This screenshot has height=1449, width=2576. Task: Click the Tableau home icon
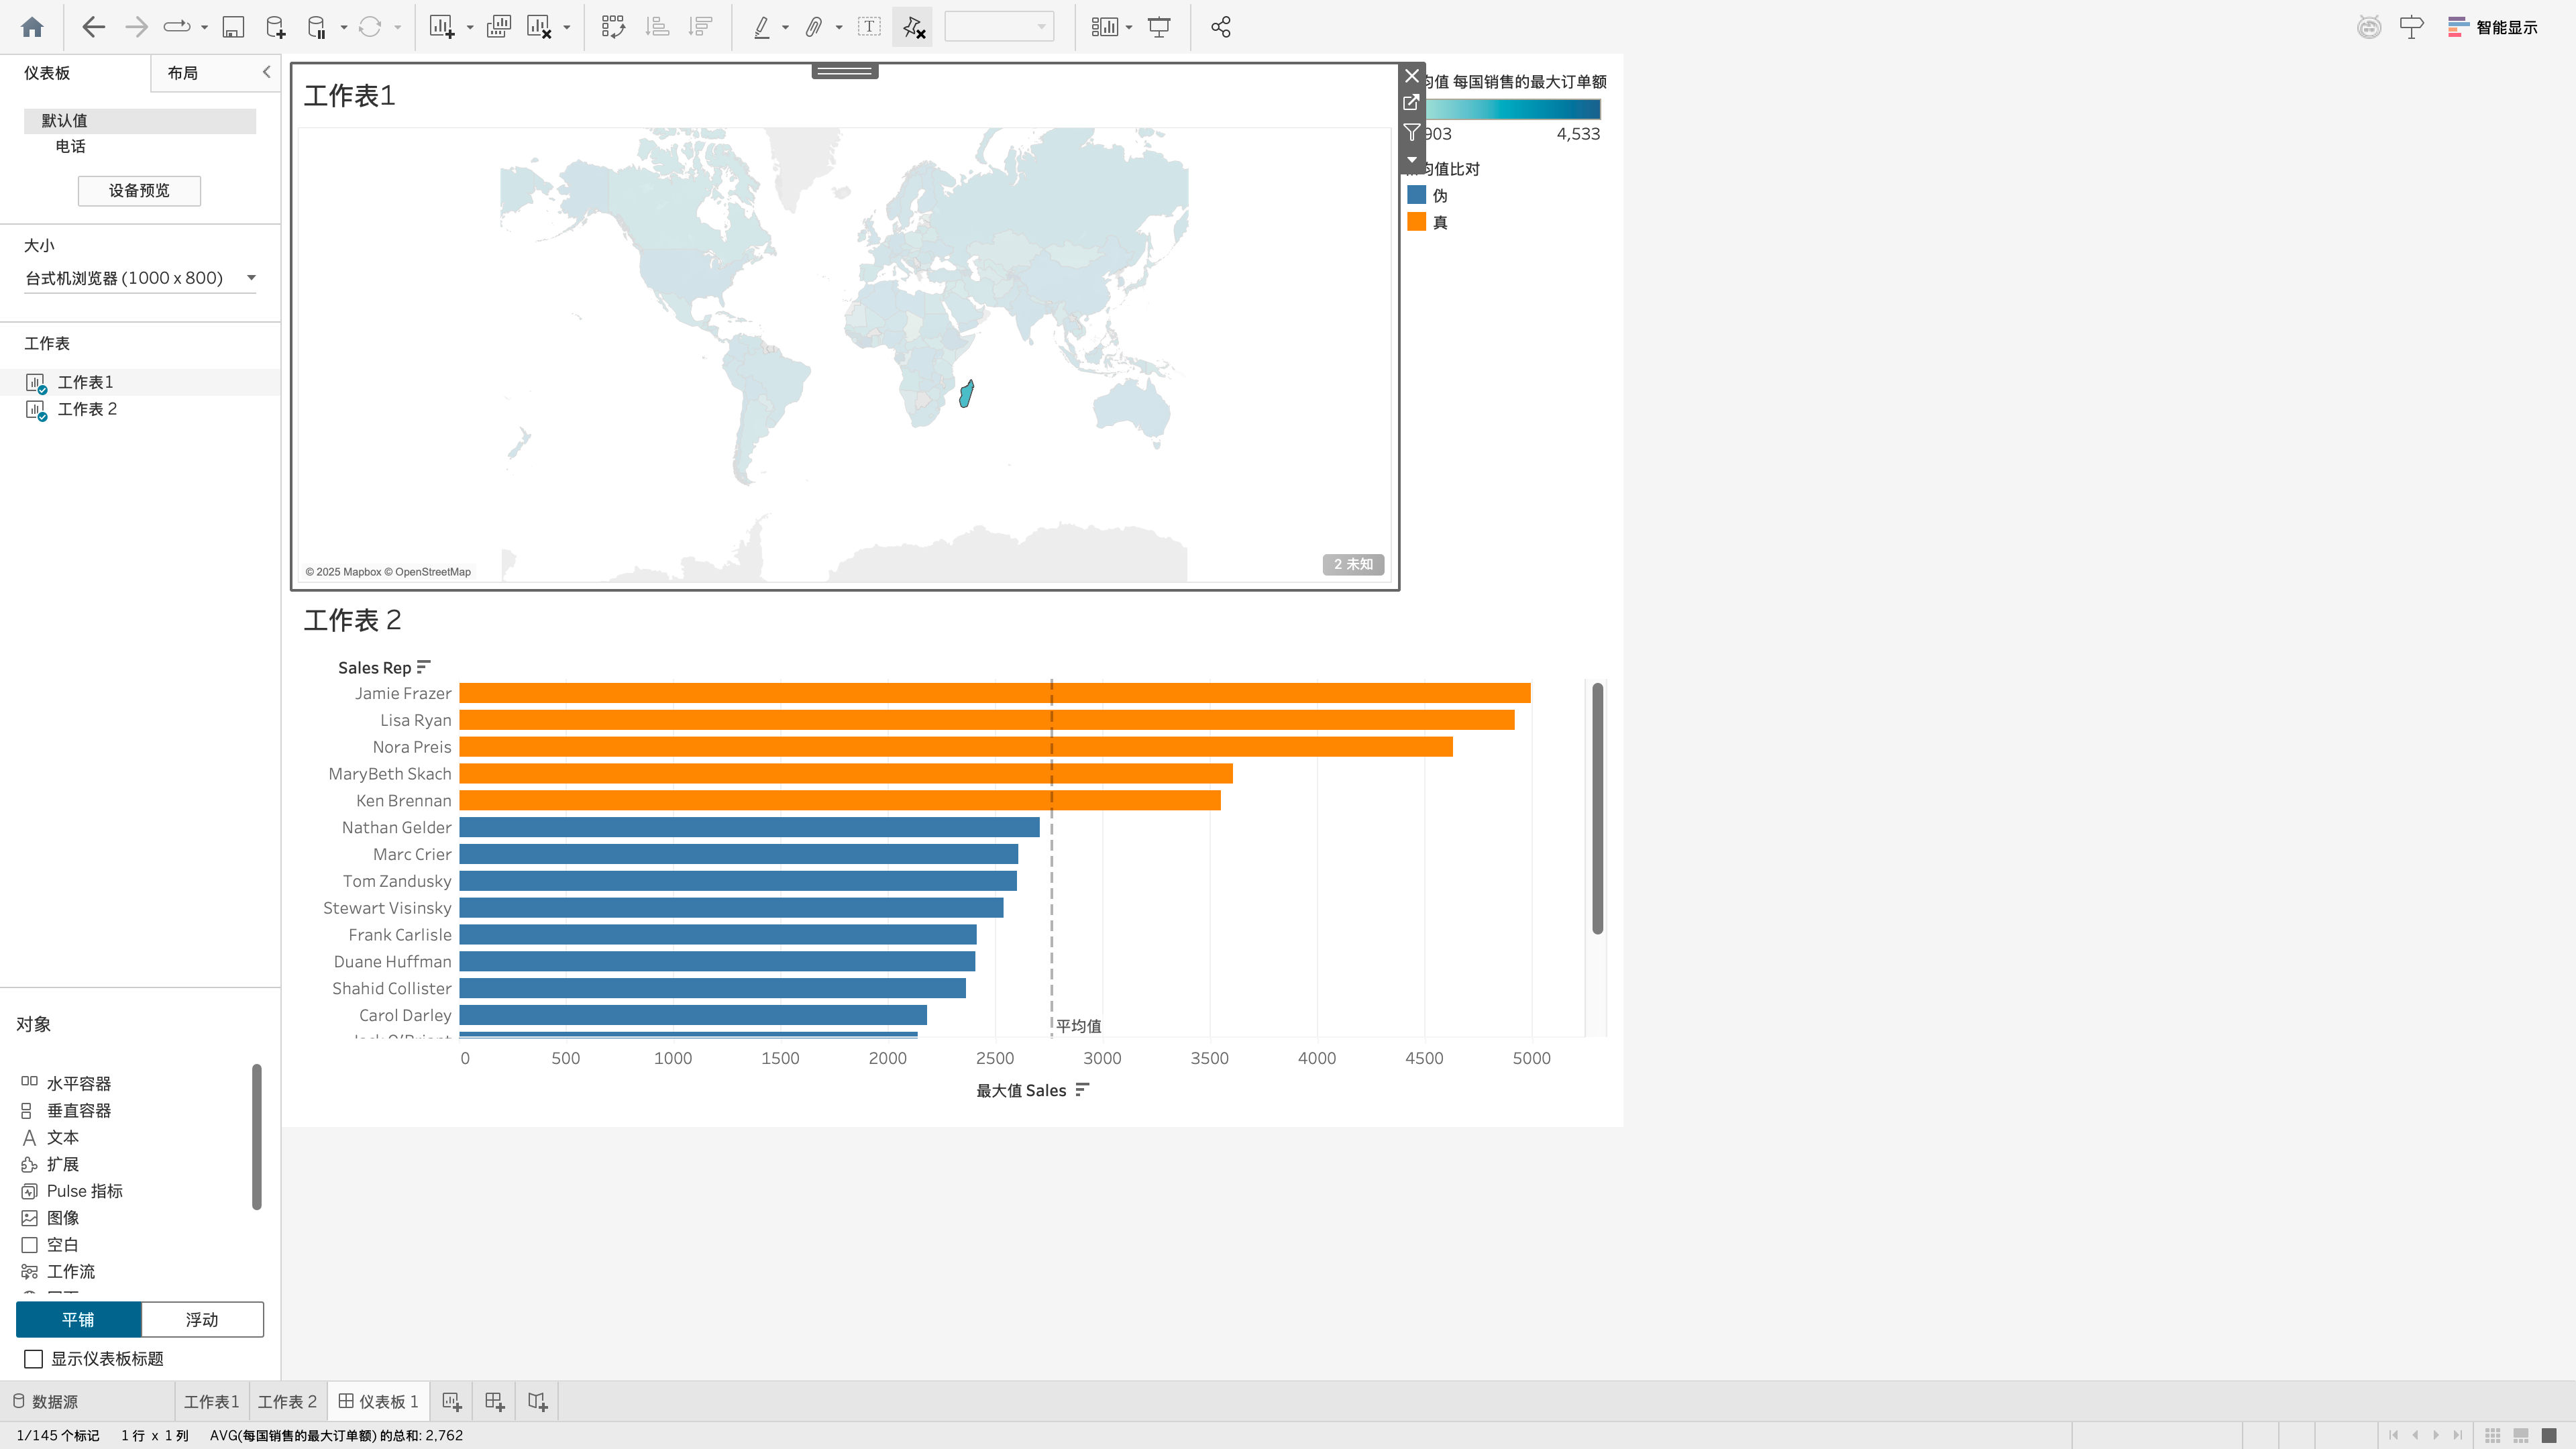(x=32, y=27)
